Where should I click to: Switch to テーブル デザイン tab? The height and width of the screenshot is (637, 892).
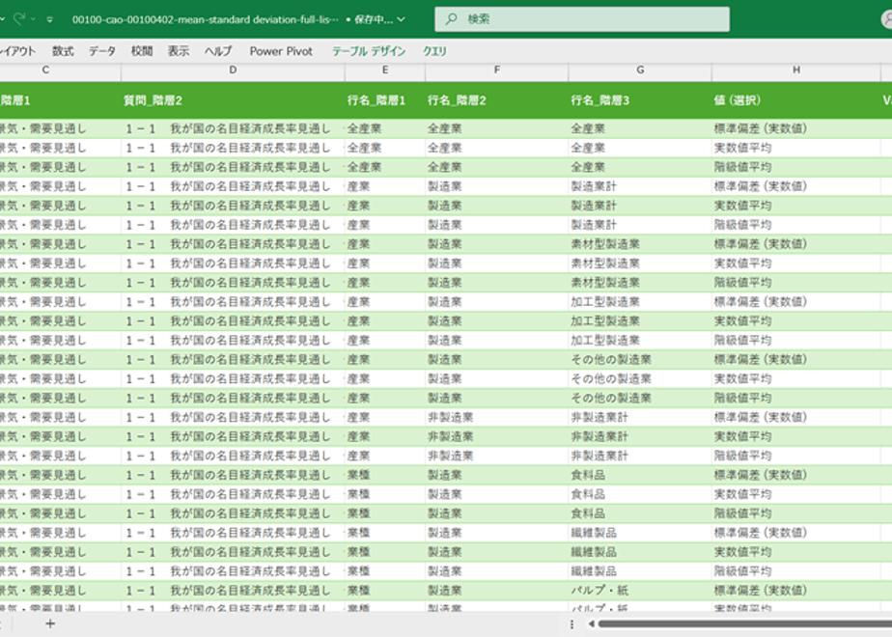click(x=369, y=51)
